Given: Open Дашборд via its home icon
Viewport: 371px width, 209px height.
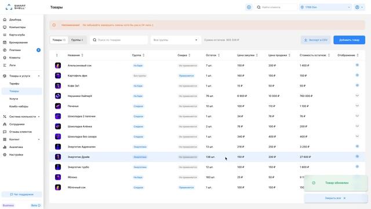Looking at the screenshot, I should pos(5,20).
